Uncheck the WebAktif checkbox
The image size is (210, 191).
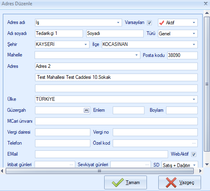tap(194, 154)
